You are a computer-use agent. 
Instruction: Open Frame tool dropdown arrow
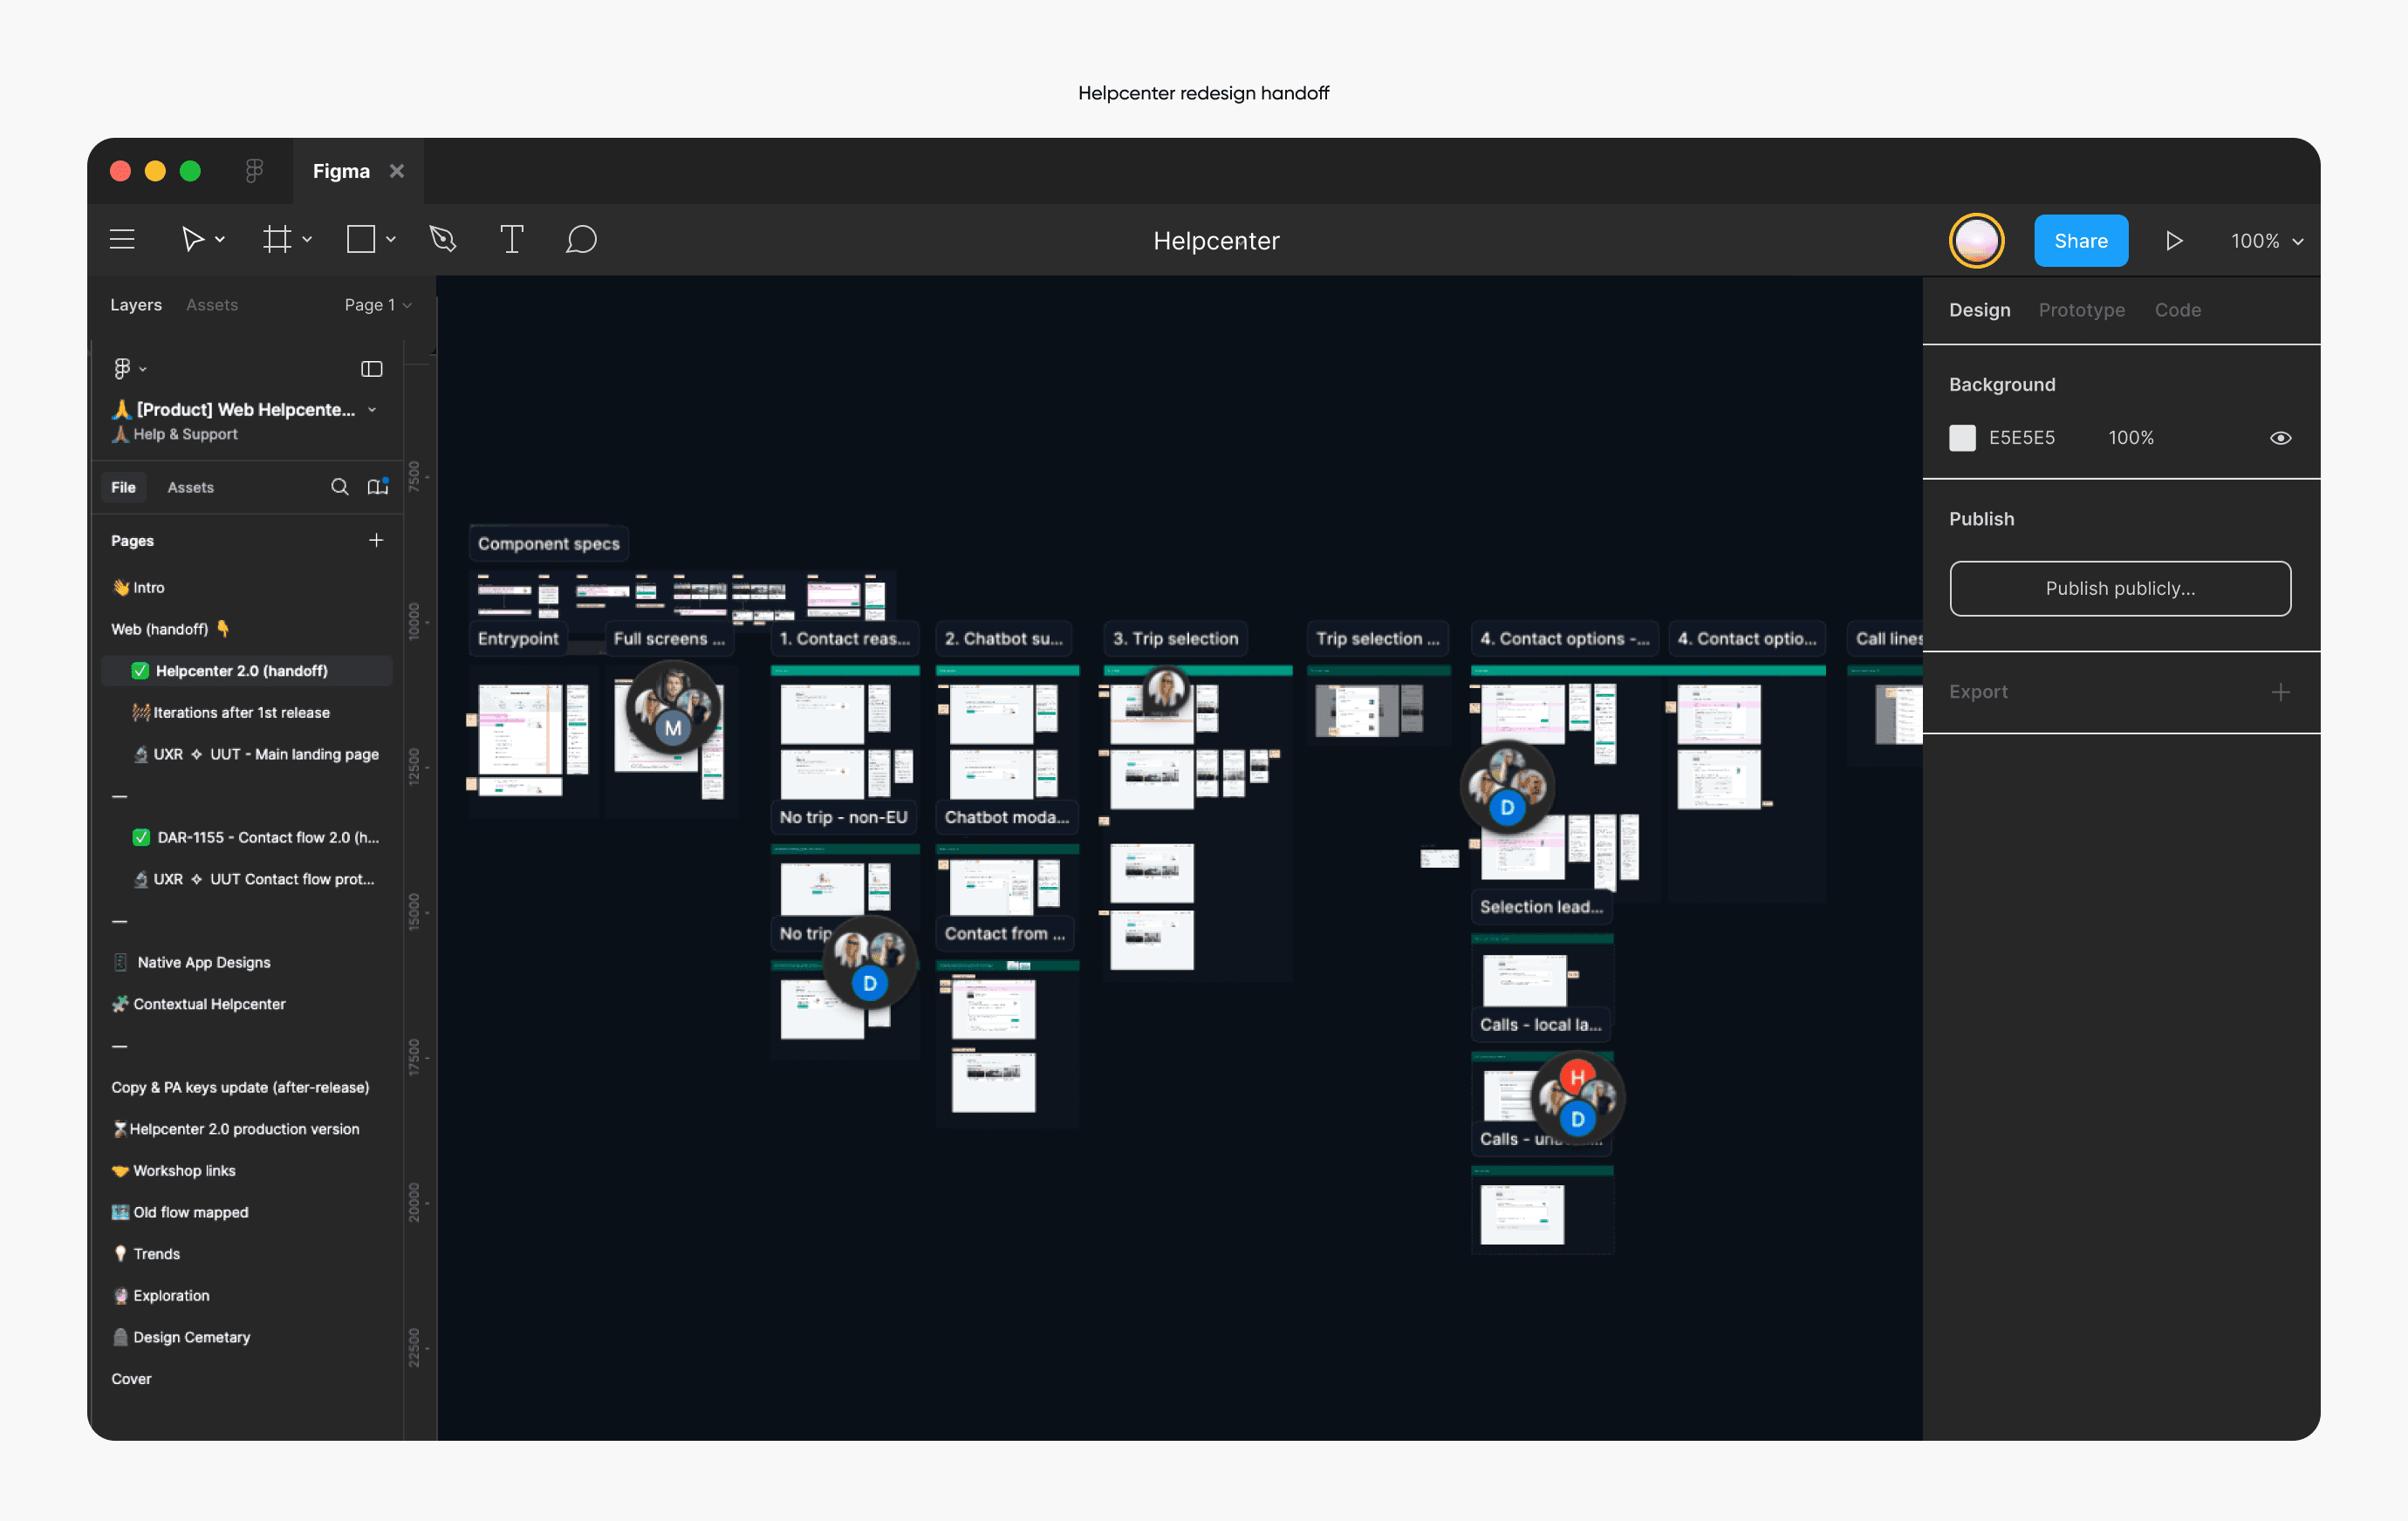[x=307, y=240]
